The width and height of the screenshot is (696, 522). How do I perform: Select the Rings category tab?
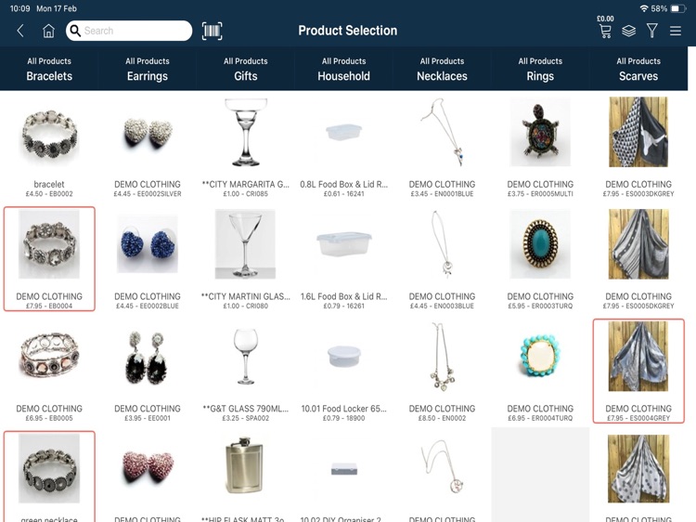540,70
